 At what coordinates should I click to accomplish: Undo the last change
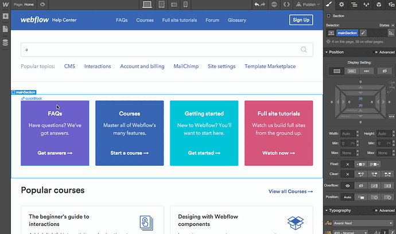(x=257, y=5)
